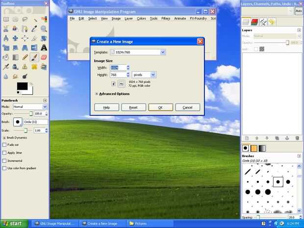Expand the Brush Dynamics section
304x228 pixels.
[x=4, y=138]
